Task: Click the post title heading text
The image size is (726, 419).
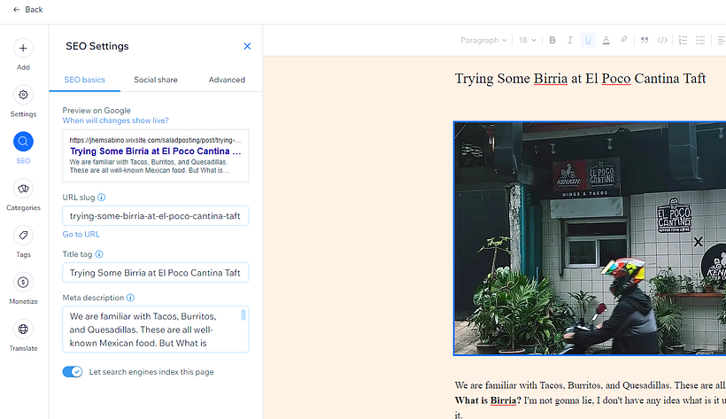Action: click(x=580, y=78)
